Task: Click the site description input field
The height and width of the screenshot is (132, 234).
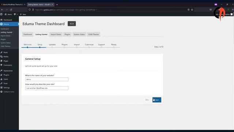Action: click(47, 88)
